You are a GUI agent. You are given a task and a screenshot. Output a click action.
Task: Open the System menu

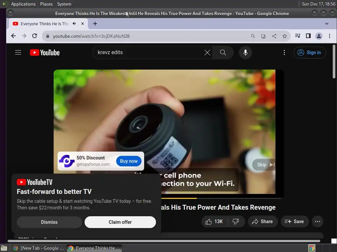(x=64, y=4)
